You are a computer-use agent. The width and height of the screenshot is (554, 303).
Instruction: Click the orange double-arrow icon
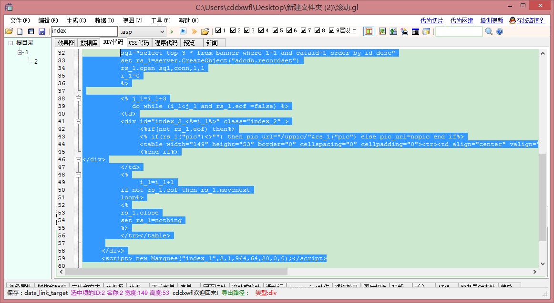coord(194,31)
